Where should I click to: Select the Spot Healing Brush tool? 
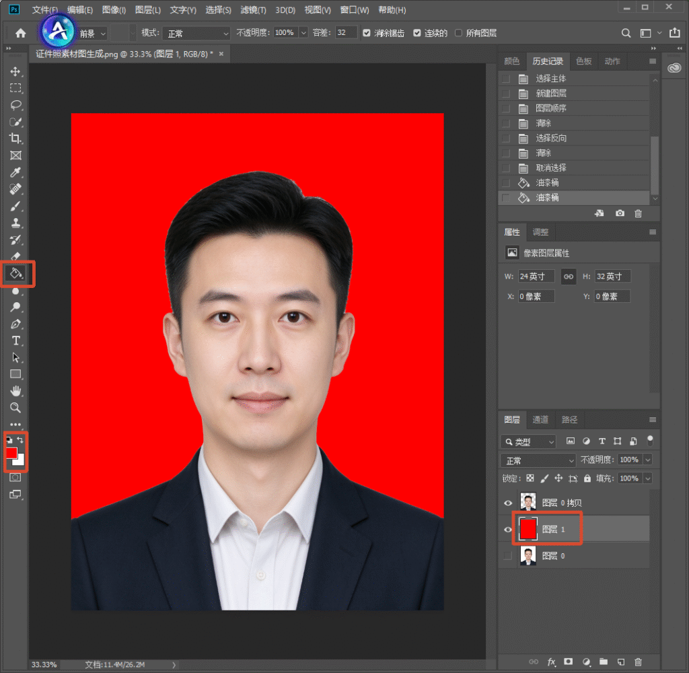click(x=16, y=189)
